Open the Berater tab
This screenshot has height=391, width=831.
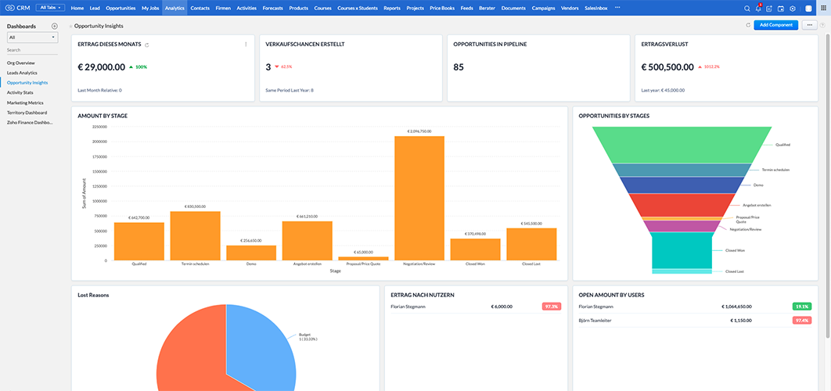(487, 9)
